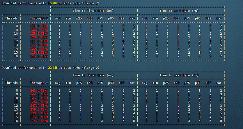Viewport: 243px width, 129px height.
Task: Click the Throughput column header in 32 KB table
Action: click(39, 83)
